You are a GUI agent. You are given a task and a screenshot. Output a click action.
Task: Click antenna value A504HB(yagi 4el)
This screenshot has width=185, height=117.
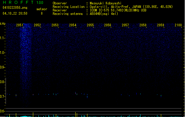pyautogui.click(x=104, y=14)
